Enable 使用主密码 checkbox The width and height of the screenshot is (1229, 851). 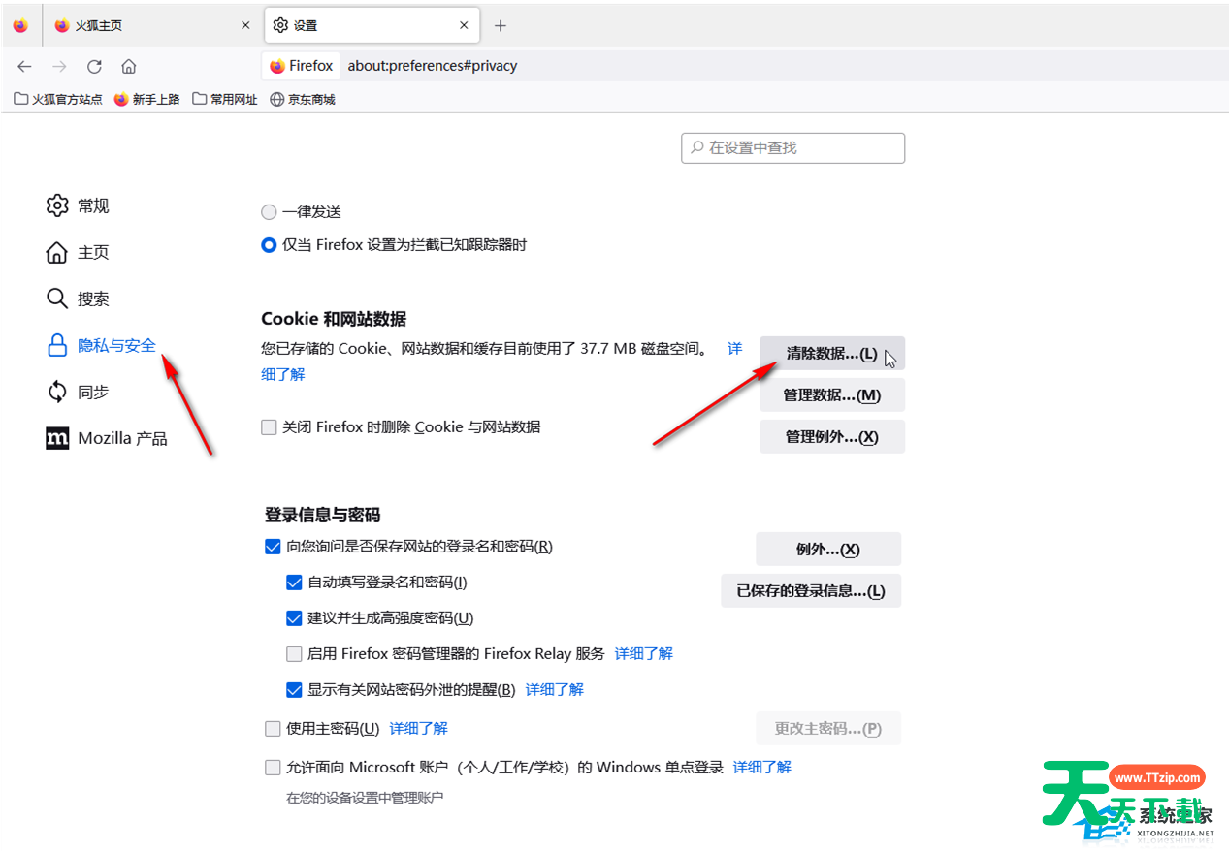(273, 729)
